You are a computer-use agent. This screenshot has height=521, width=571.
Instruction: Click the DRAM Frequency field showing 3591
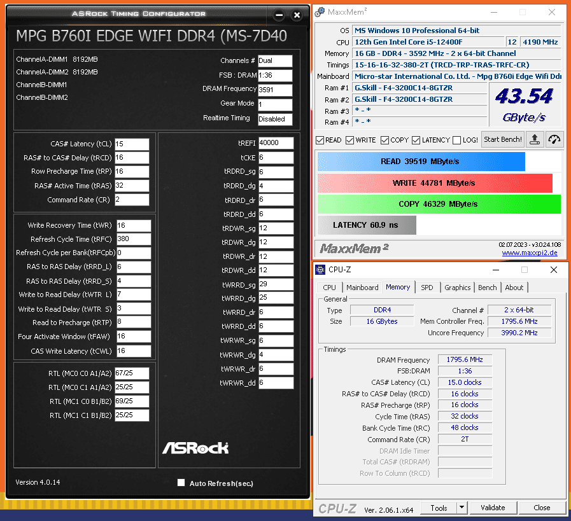pyautogui.click(x=275, y=90)
